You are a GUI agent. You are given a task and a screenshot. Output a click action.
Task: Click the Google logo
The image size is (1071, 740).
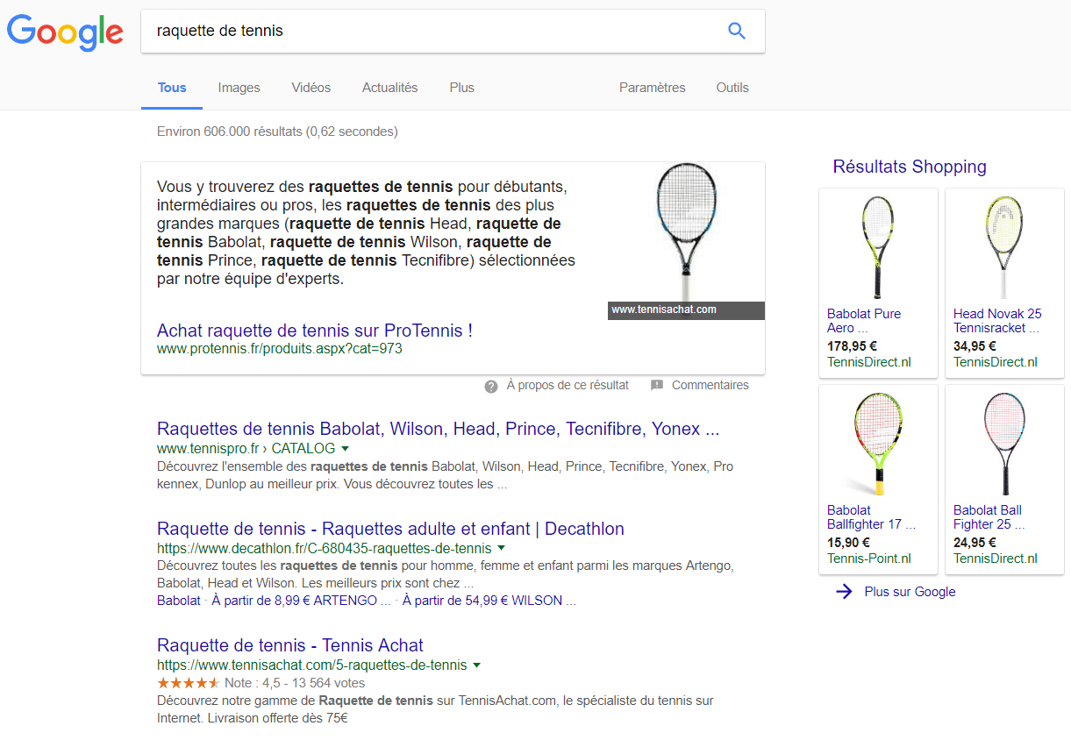65,32
